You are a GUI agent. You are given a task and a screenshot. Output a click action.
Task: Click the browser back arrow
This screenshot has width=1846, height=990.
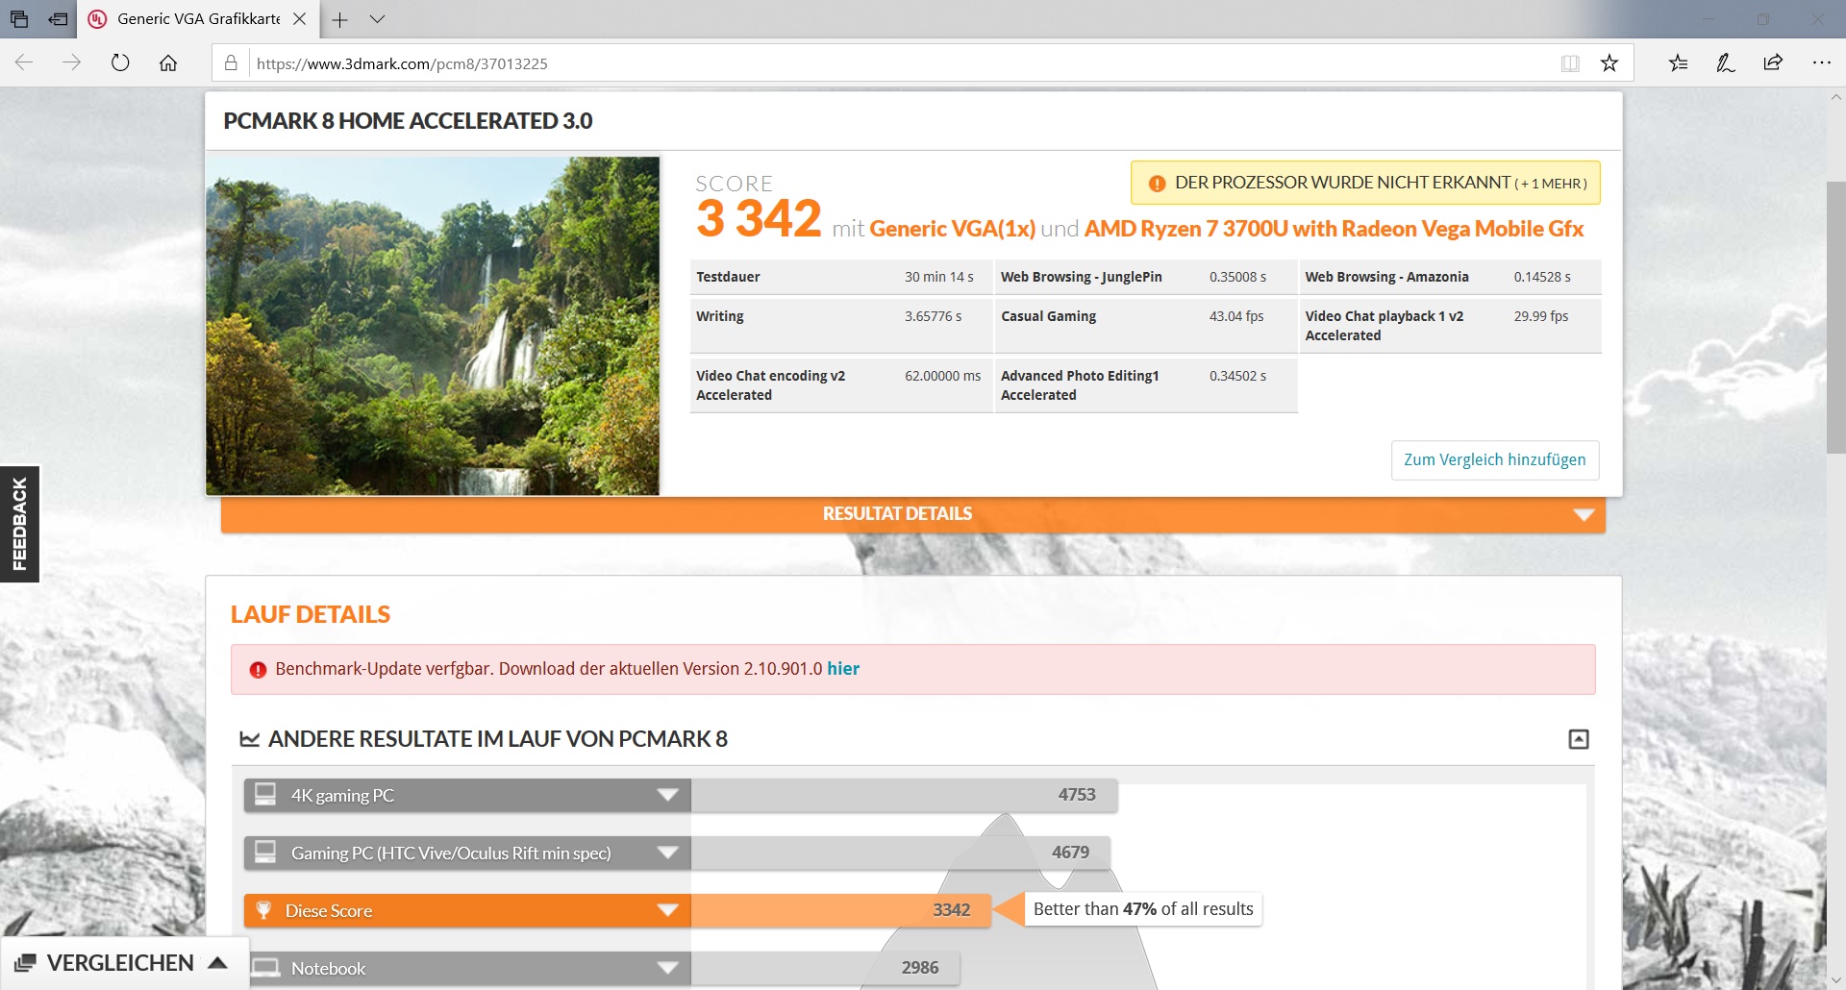(24, 63)
